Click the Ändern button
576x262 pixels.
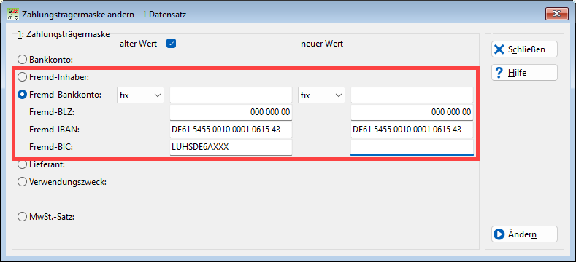tap(524, 234)
